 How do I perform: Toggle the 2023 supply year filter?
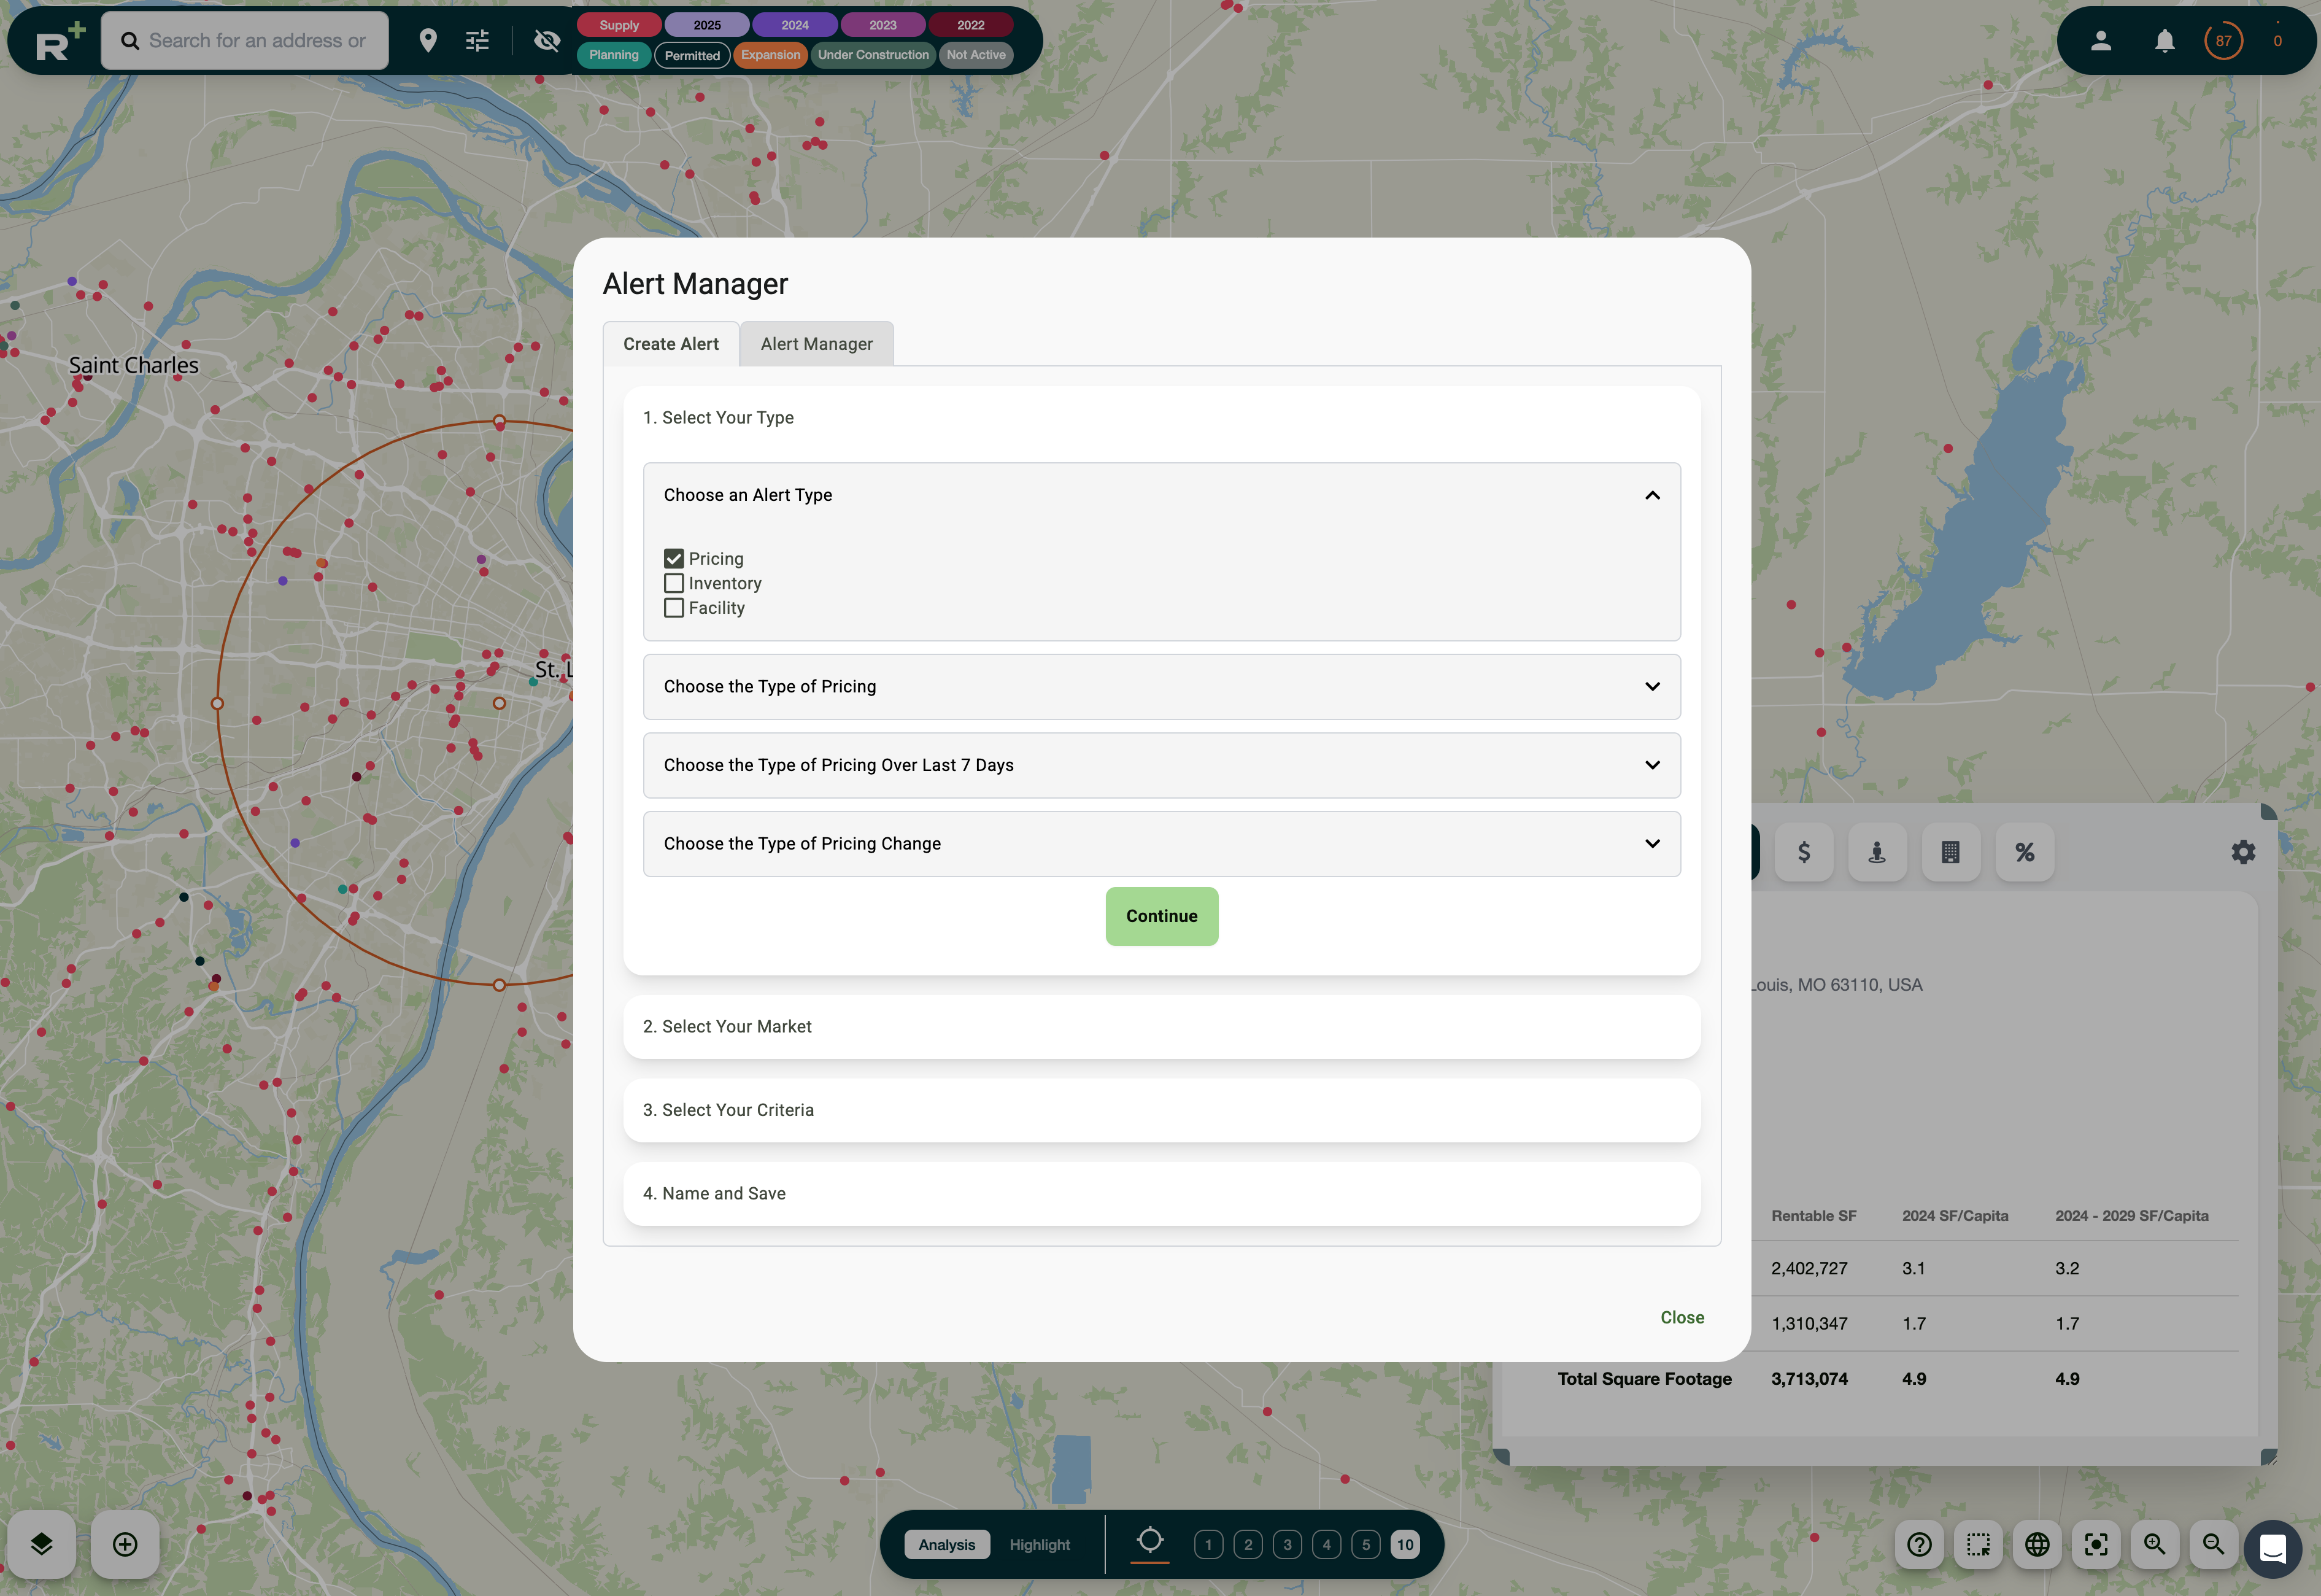(882, 24)
